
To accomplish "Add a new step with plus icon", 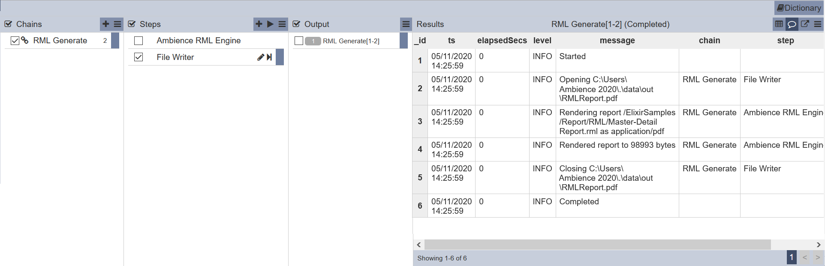I will point(259,24).
